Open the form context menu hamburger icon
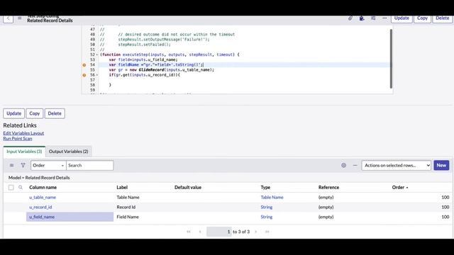This screenshot has width=454, height=255. (19, 18)
